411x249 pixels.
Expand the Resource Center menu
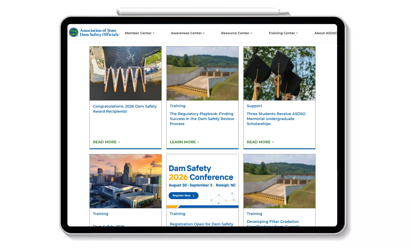coord(236,33)
